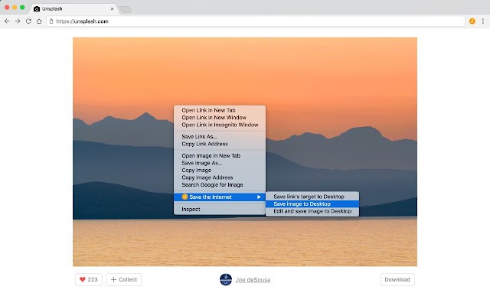Choose Edit and save image to Desktop
Image resolution: width=490 pixels, height=306 pixels.
point(312,211)
